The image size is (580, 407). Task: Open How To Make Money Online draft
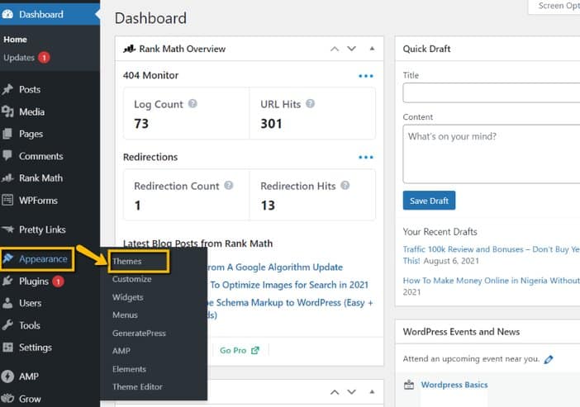point(492,281)
